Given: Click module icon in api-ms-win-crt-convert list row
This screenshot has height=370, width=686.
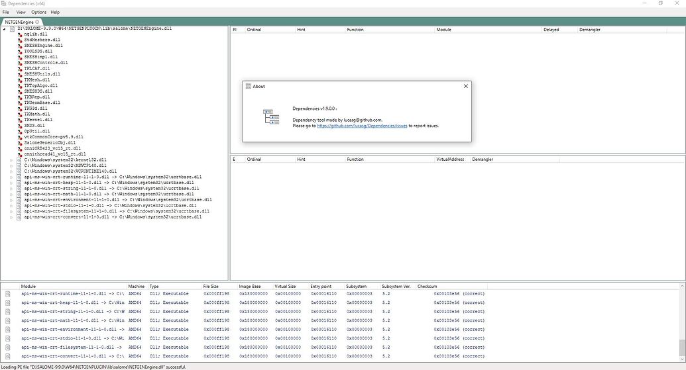Looking at the screenshot, I should point(8,357).
